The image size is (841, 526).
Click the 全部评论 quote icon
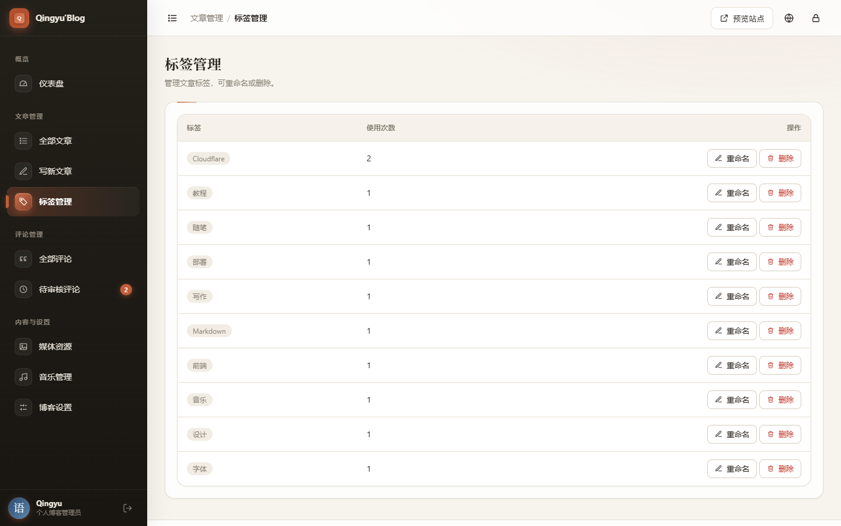pos(23,259)
